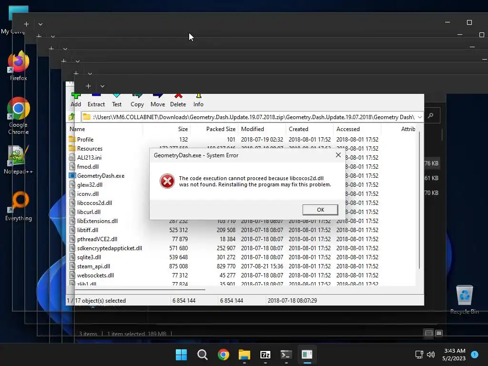This screenshot has height=366, width=488.
Task: Click the Chrome icon on the taskbar
Action: (223, 355)
